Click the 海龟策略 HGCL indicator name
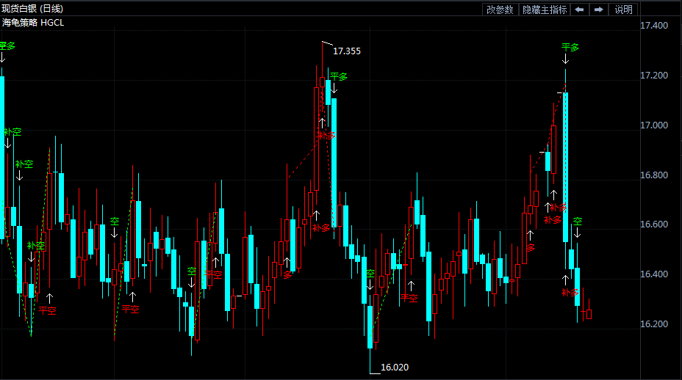682x380 pixels. (x=33, y=23)
